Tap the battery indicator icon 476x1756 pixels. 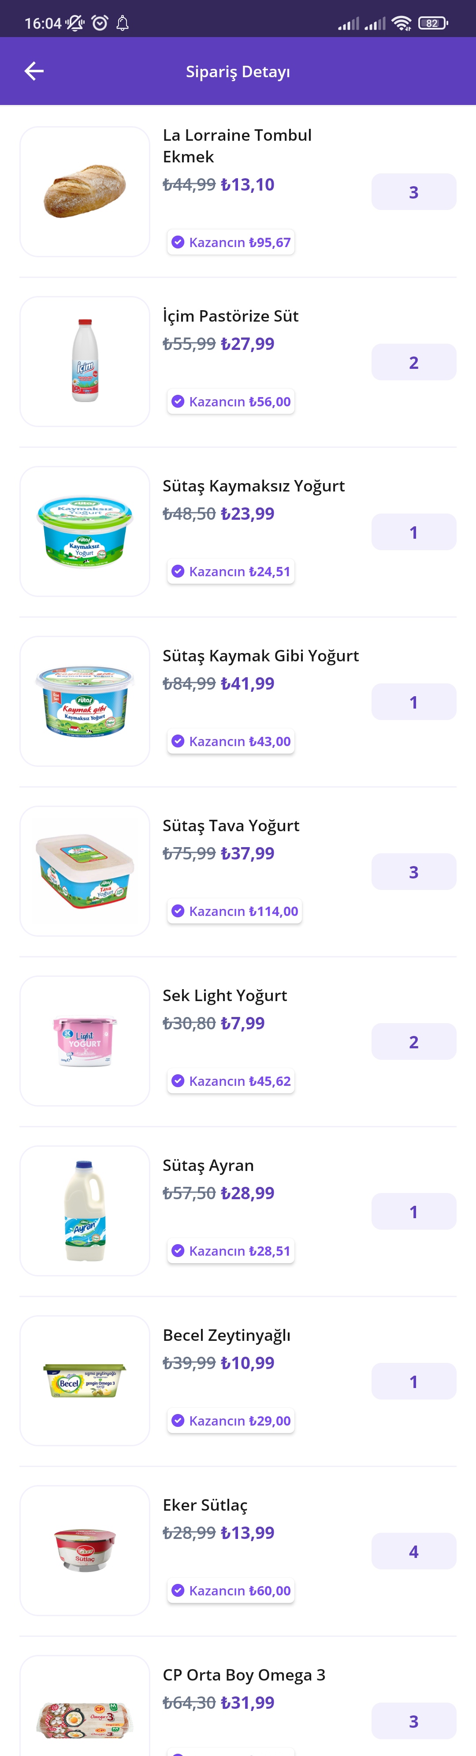(x=433, y=23)
